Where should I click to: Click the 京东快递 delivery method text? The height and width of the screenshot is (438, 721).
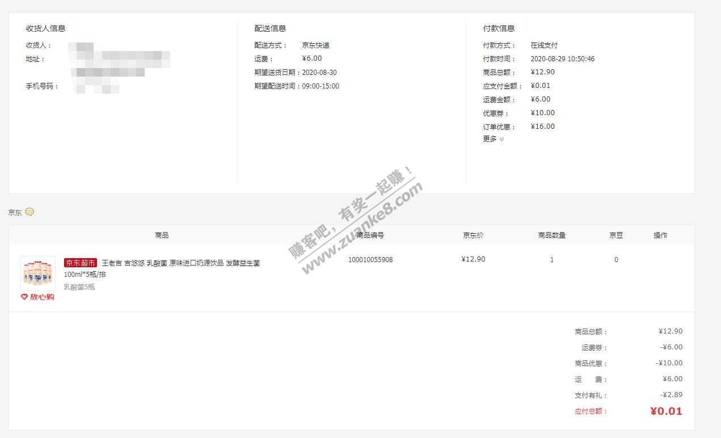[315, 45]
